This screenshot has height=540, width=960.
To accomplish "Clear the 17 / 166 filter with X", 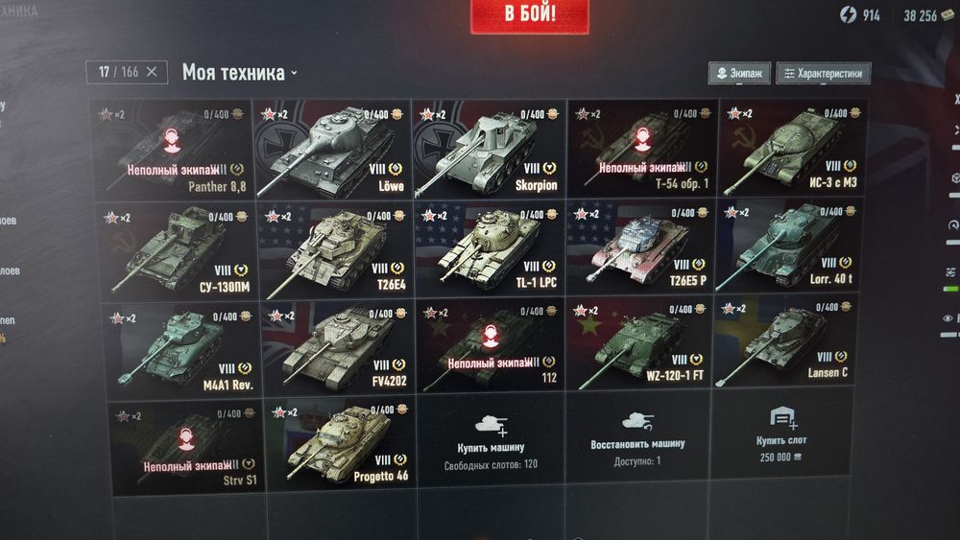I will (152, 72).
